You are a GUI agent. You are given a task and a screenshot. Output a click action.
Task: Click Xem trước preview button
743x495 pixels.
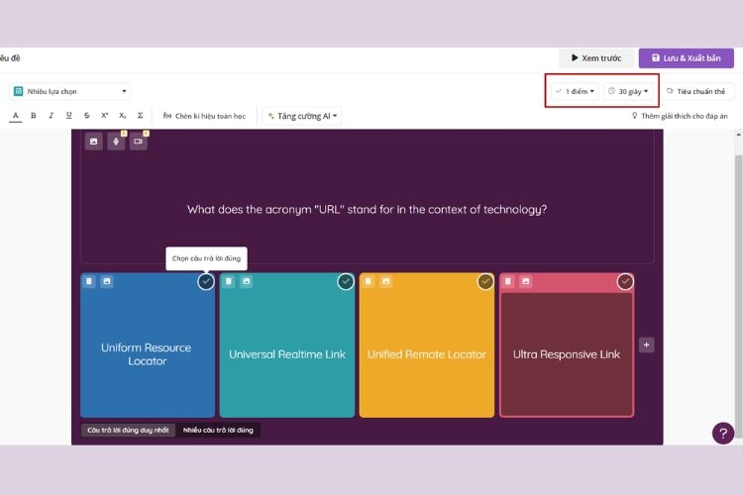tap(596, 58)
